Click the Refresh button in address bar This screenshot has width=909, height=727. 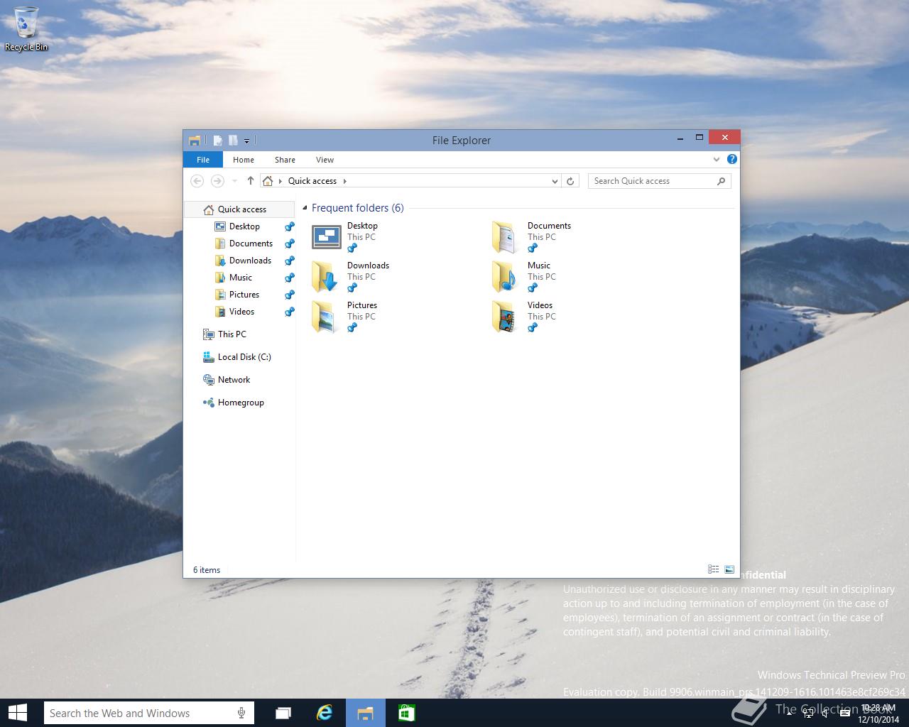(x=570, y=181)
